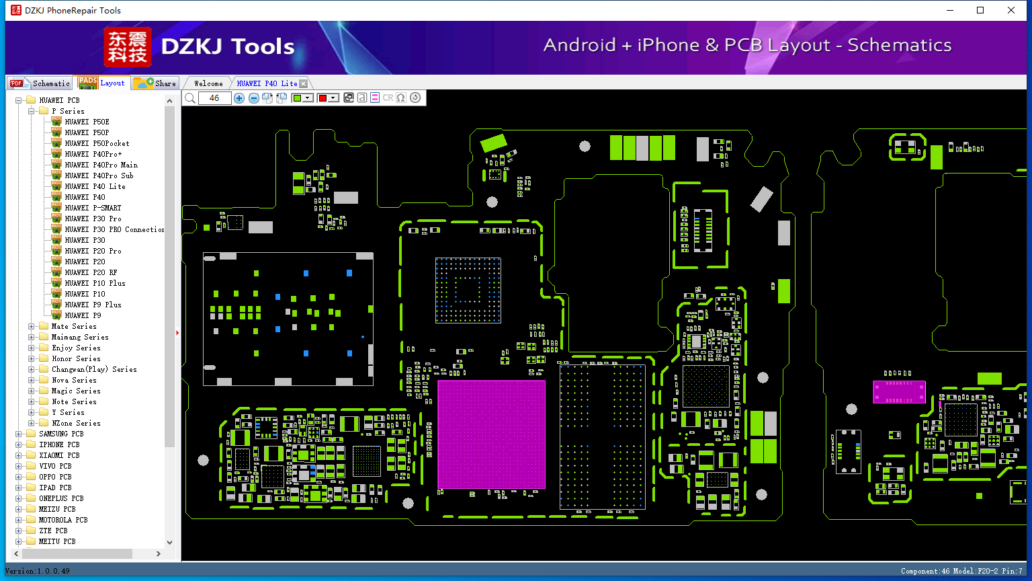Expand the OPPO PCB node
This screenshot has width=1032, height=581.
pyautogui.click(x=19, y=477)
